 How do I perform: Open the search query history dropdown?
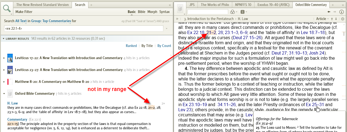(166, 28)
